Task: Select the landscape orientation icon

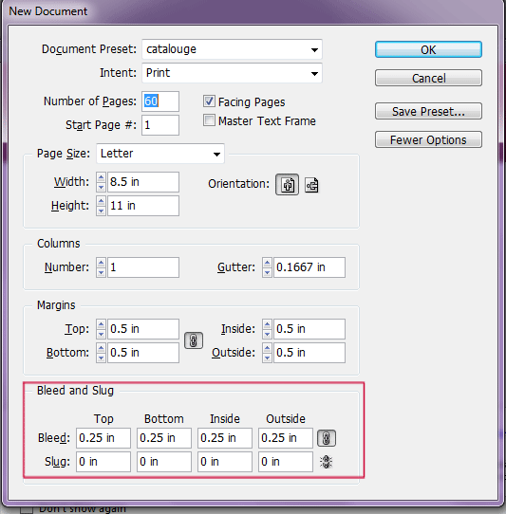Action: tap(311, 185)
